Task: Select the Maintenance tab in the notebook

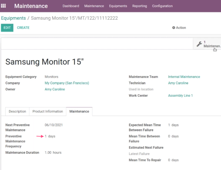Action: pyautogui.click(x=79, y=112)
